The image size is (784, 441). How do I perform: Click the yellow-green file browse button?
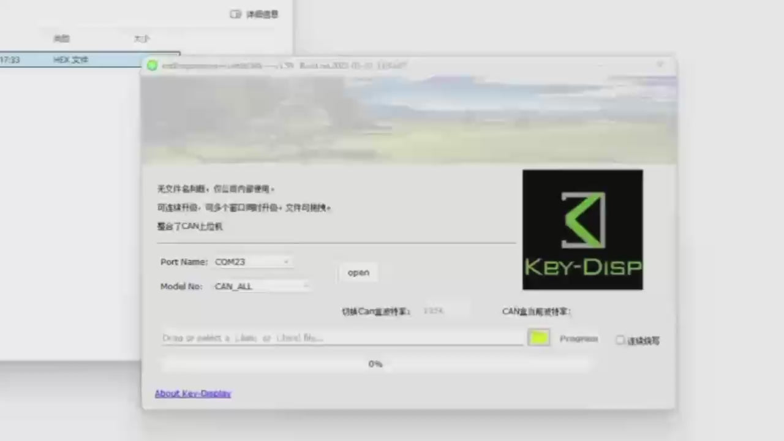pyautogui.click(x=538, y=337)
